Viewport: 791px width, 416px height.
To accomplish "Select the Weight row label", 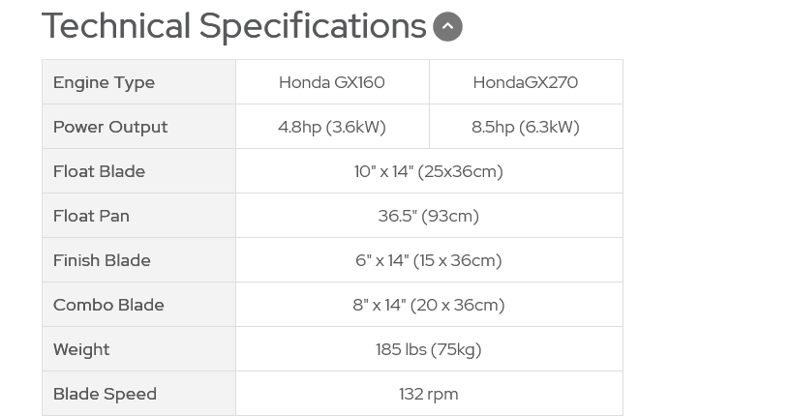I will [x=81, y=349].
